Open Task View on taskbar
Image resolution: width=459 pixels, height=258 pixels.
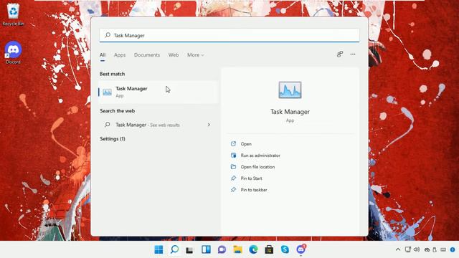pyautogui.click(x=190, y=250)
